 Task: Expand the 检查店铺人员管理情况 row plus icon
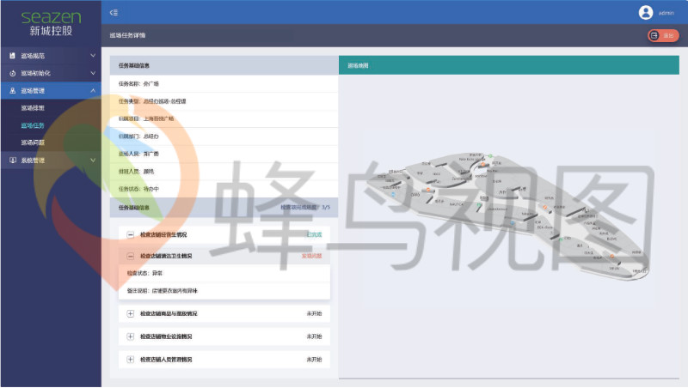tap(131, 360)
